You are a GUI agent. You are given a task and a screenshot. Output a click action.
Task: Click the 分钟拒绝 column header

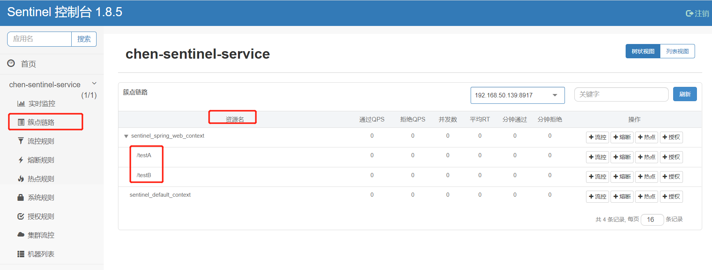coord(550,120)
